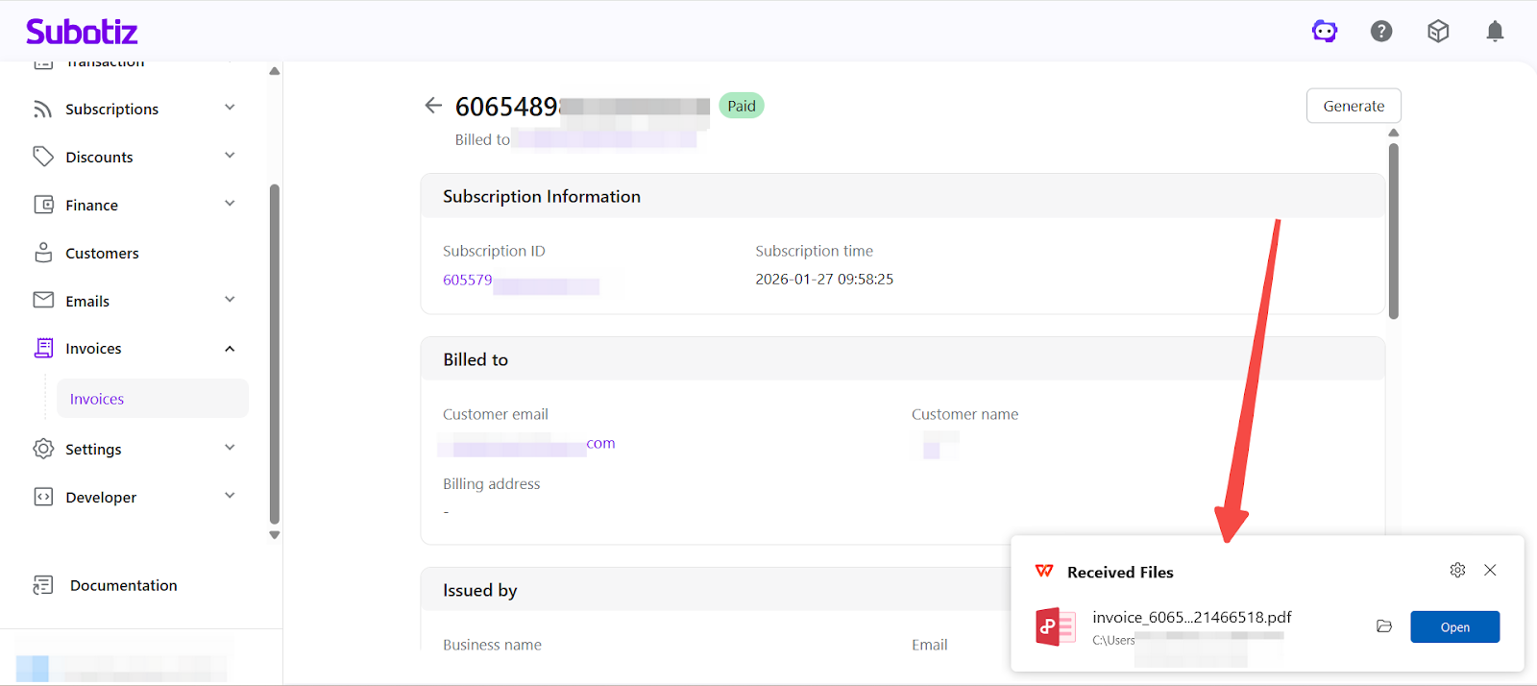
Task: Open Received Files settings gear icon
Action: (1457, 571)
